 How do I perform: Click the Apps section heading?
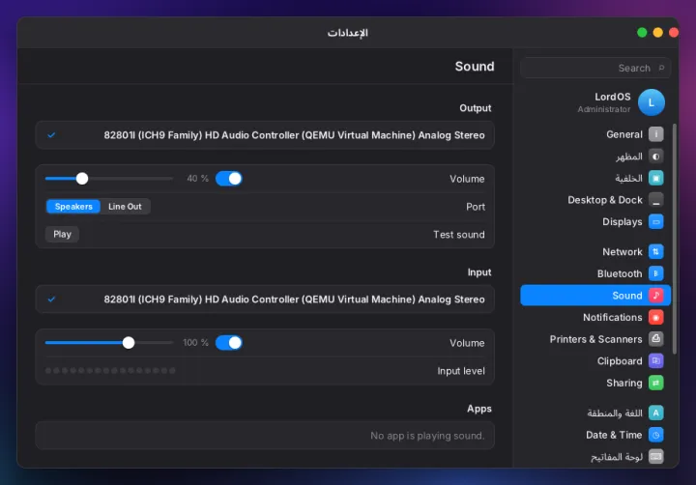pyautogui.click(x=478, y=409)
